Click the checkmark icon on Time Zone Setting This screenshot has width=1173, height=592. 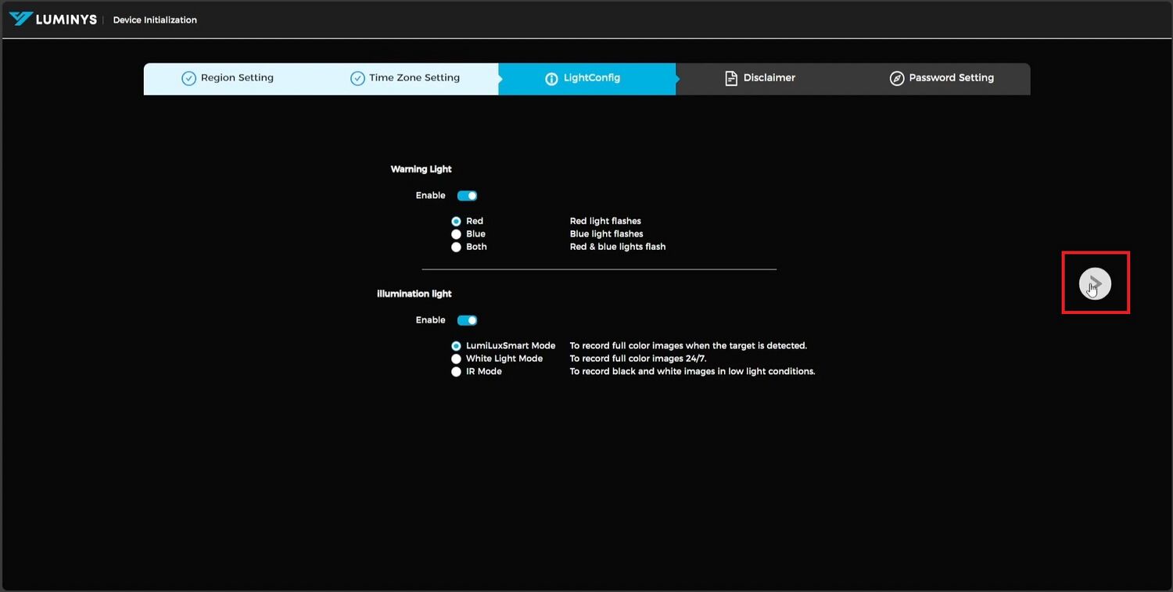(357, 78)
